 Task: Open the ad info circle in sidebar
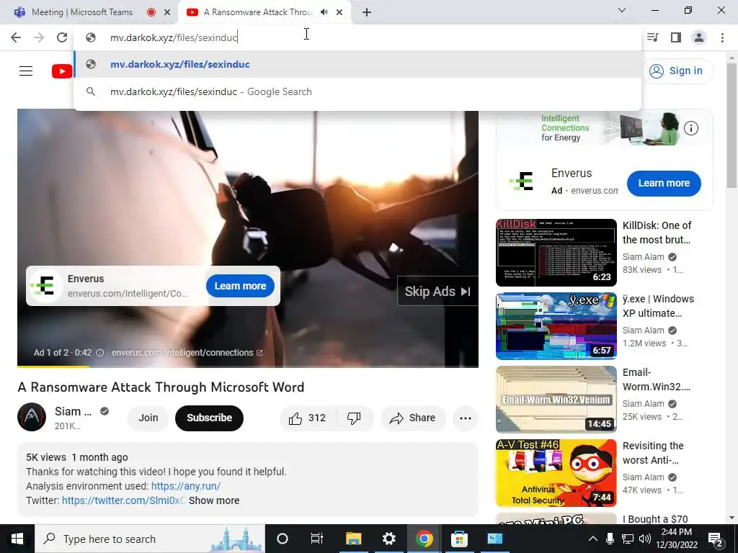coord(691,128)
